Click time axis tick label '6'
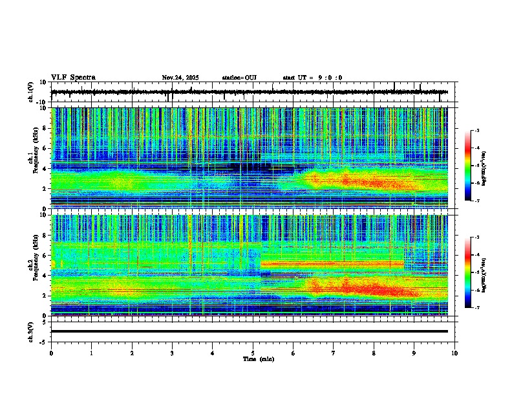Viewport: 512px width, 396px height. (293, 353)
